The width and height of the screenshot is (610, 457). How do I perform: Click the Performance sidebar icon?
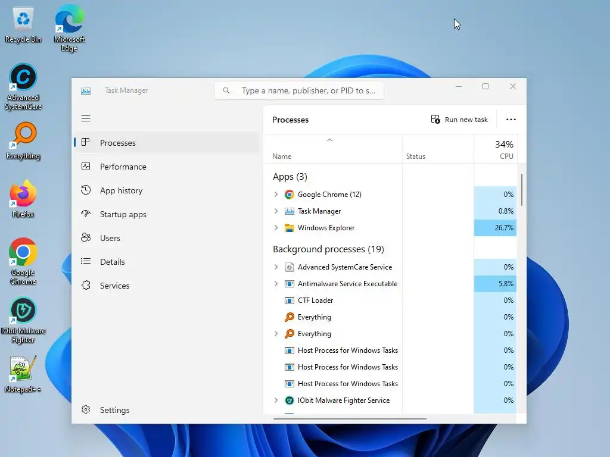click(86, 167)
